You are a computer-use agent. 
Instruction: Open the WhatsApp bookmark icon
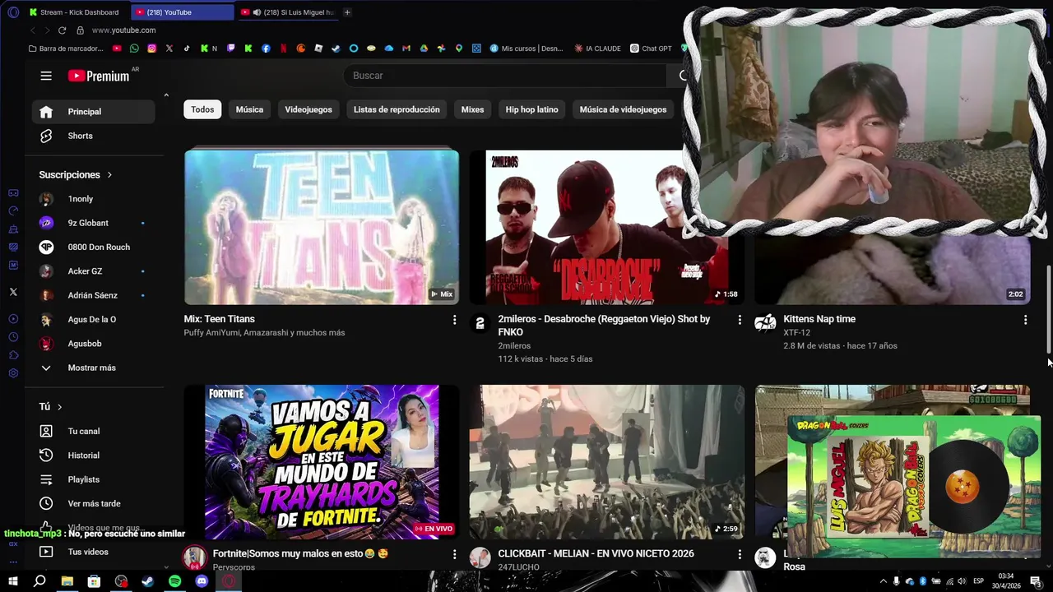tap(134, 49)
